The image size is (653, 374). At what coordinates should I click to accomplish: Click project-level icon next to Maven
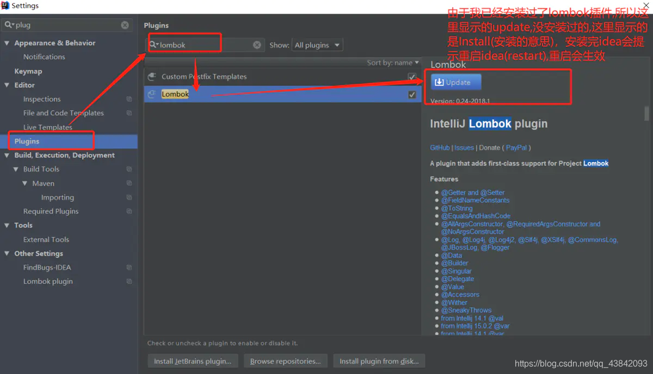(x=129, y=184)
